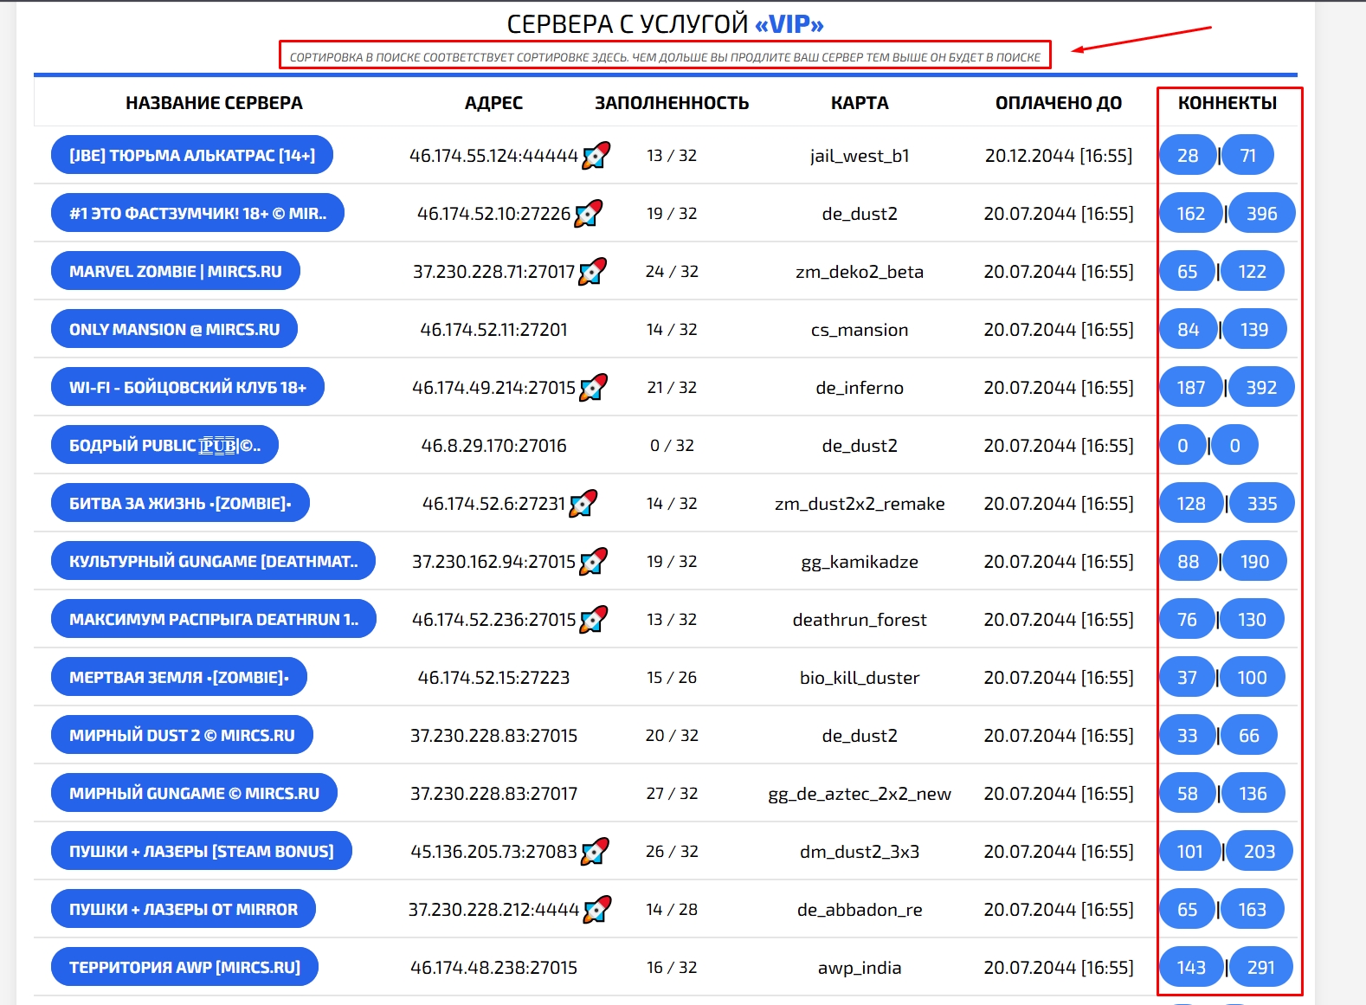The height and width of the screenshot is (1005, 1366).
Task: Click the 187 connects badge
Action: tap(1190, 387)
